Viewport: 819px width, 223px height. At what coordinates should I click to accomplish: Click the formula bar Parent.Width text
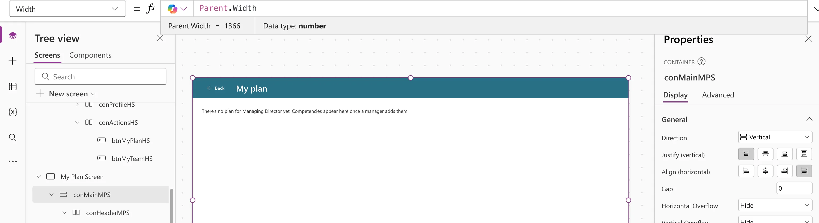[228, 8]
